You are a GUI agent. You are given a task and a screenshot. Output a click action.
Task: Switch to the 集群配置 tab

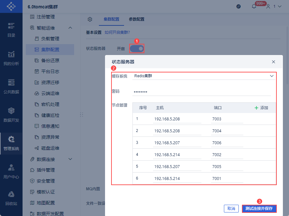pyautogui.click(x=111, y=19)
